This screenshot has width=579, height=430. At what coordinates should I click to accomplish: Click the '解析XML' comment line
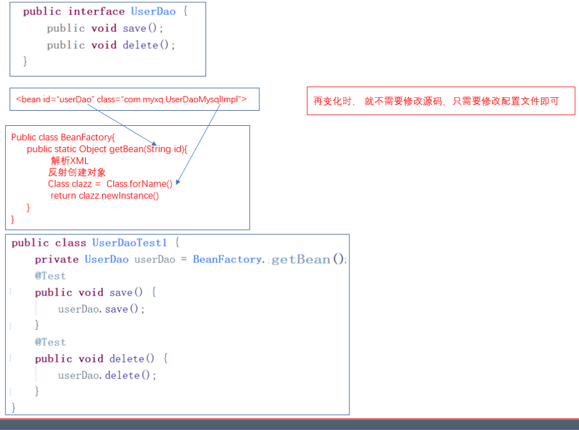coord(70,161)
